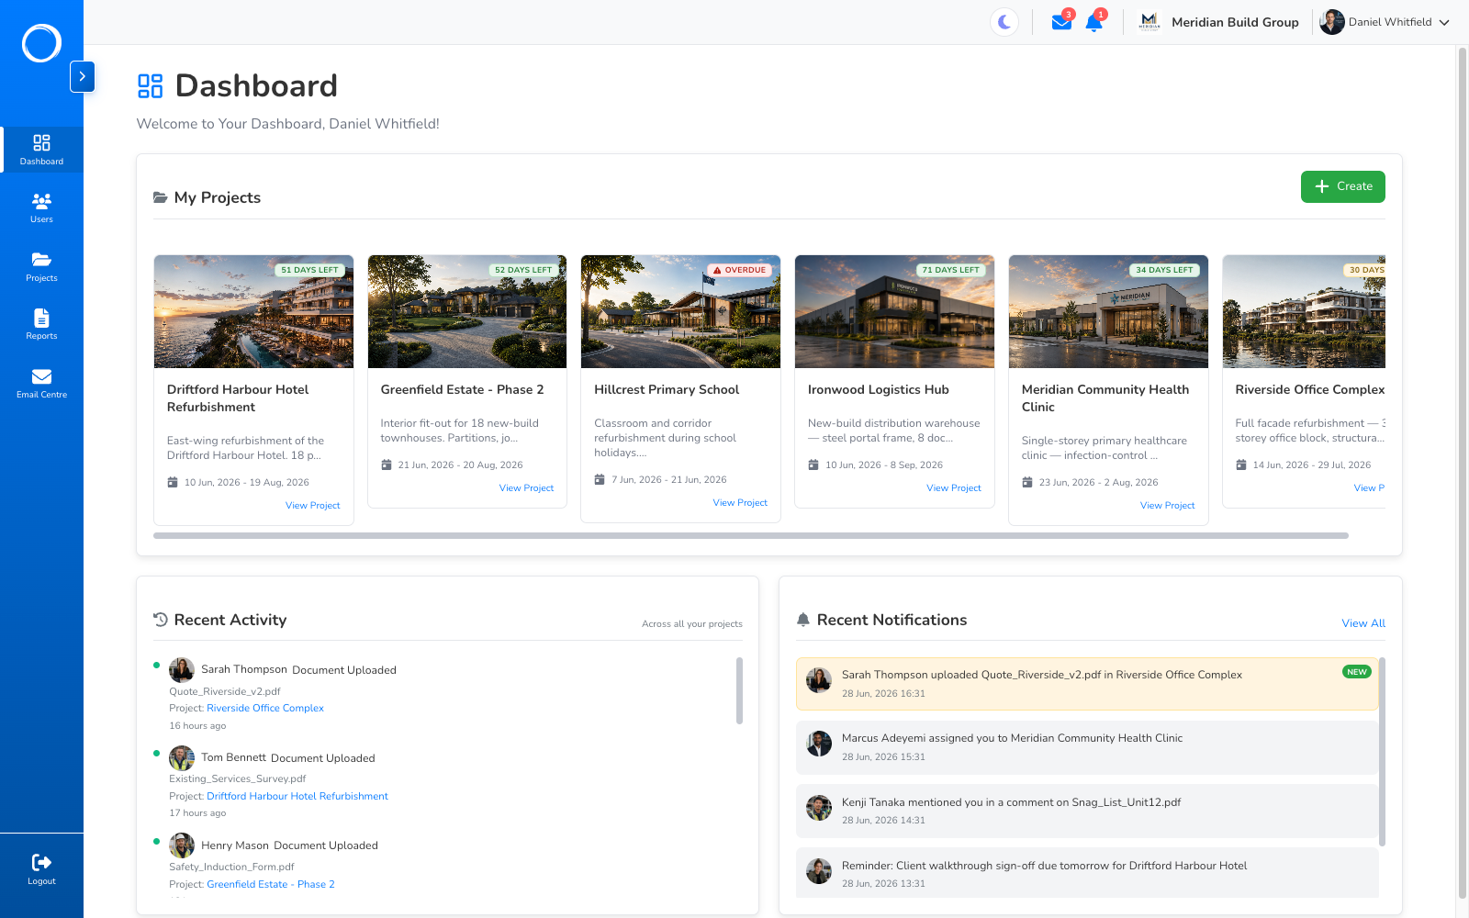Open Marcus Adeyemi assignment notification
Viewport: 1469px width, 918px height.
(1087, 747)
